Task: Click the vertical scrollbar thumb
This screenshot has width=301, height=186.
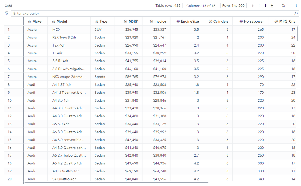Action: tap(298, 34)
